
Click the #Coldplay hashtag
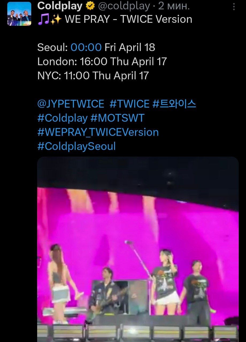click(63, 118)
